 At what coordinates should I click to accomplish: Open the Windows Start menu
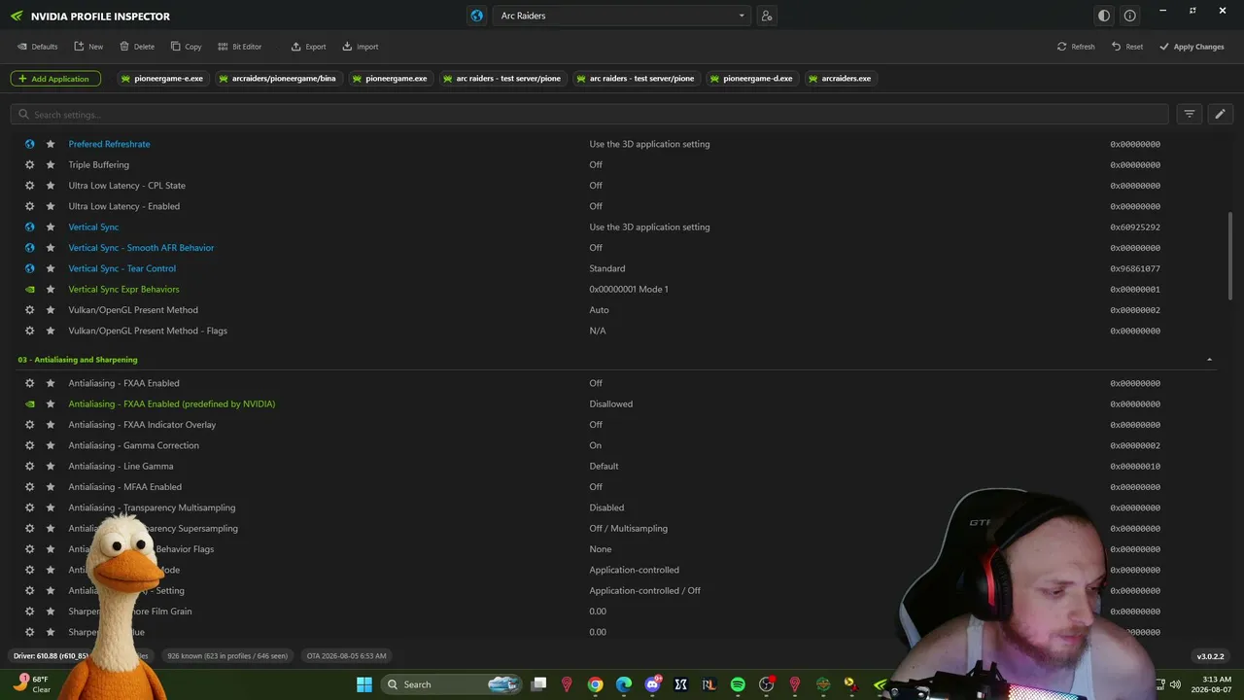tap(364, 684)
